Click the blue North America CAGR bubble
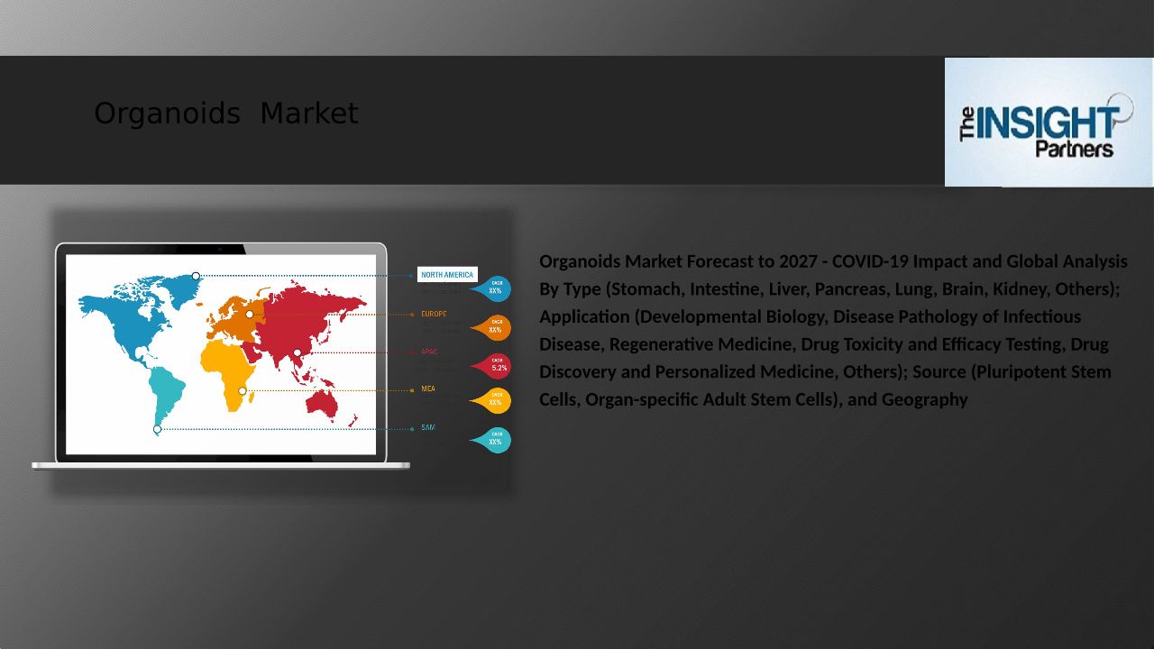This screenshot has height=649, width=1154. [x=494, y=288]
